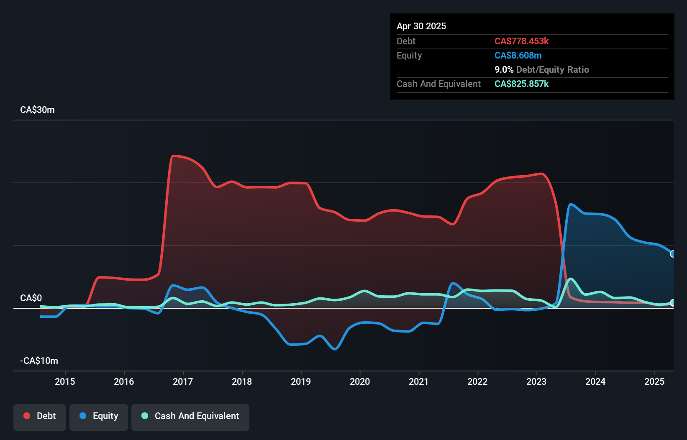Screen dimensions: 687x440
Task: Click the 2018 x-axis label
Action: 242,381
